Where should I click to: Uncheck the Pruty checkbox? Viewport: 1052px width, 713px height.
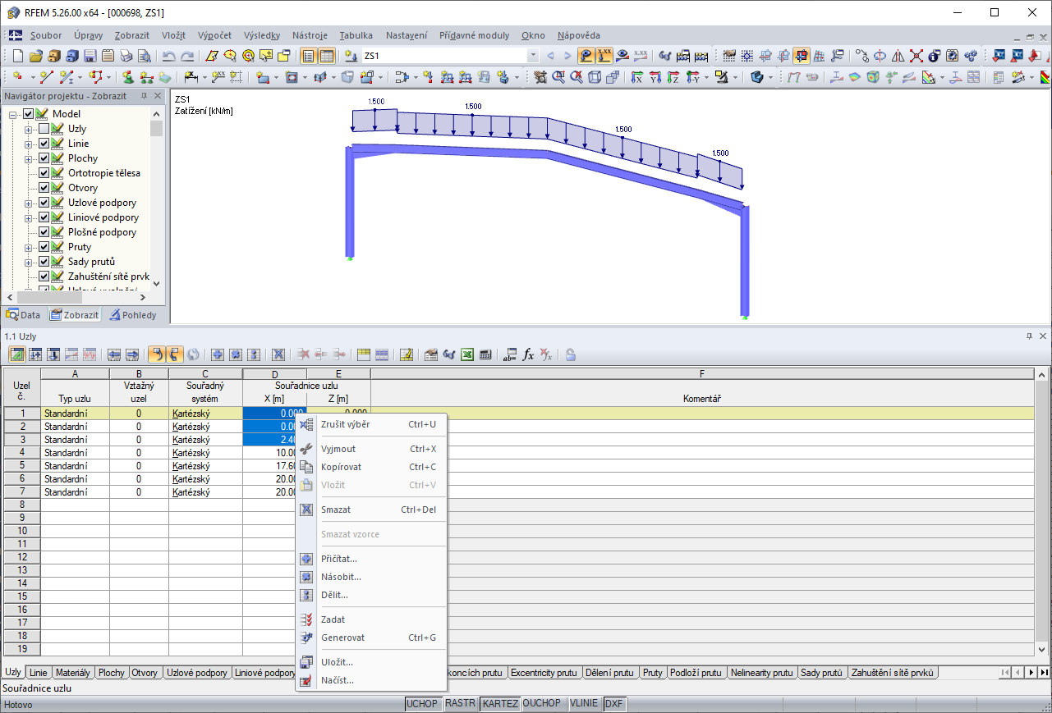tap(44, 247)
